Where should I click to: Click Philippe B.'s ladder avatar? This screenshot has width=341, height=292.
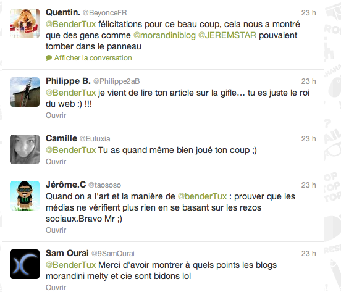pos(25,92)
